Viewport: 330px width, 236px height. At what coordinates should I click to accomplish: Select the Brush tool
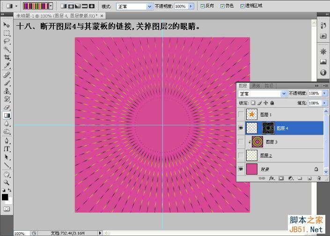click(x=7, y=83)
